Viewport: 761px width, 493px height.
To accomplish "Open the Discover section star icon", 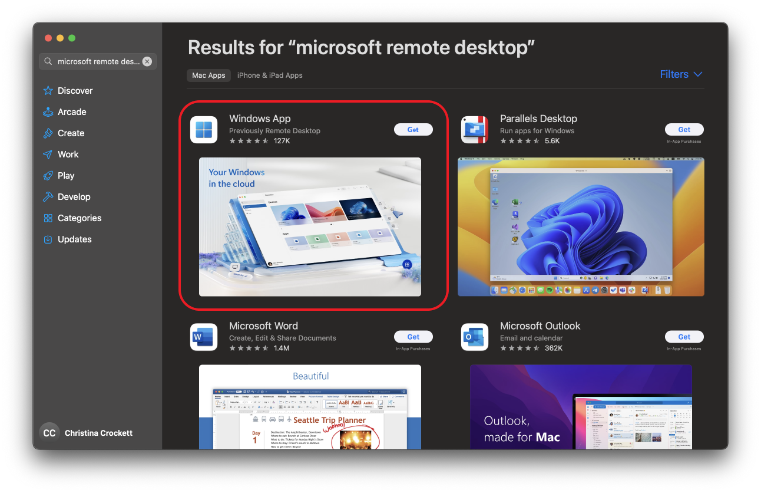I will pyautogui.click(x=48, y=91).
